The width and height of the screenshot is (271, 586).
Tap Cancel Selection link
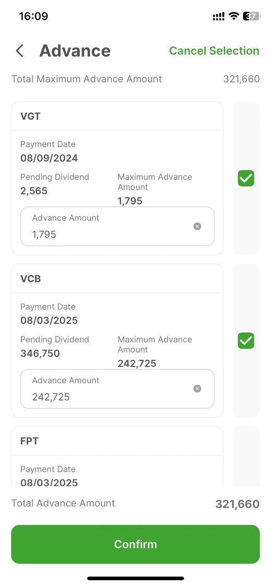coord(214,51)
